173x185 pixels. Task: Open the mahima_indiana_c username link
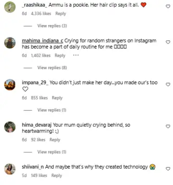coord(42,41)
